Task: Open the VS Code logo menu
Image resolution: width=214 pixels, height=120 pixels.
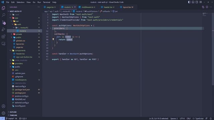Action: 2,2
